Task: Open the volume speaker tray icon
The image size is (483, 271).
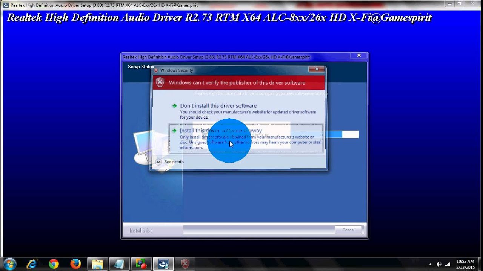Action: point(439,264)
